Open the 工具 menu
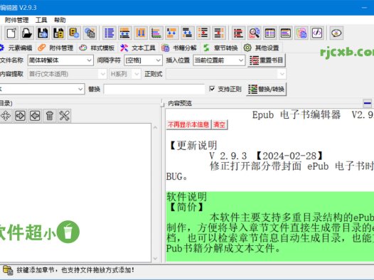This screenshot has width=374, height=280. pyautogui.click(x=41, y=20)
